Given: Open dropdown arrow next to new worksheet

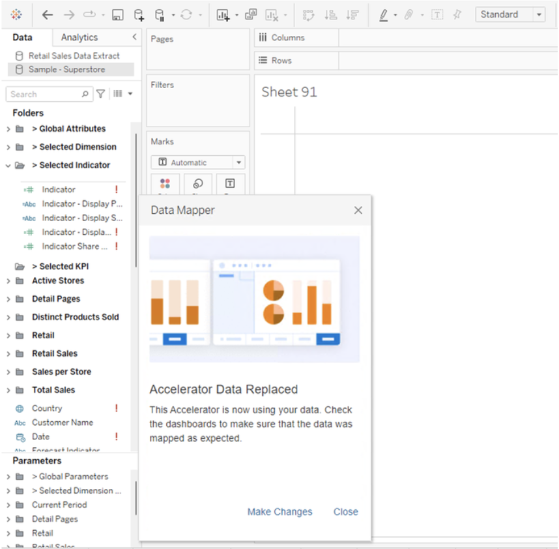Looking at the screenshot, I should (236, 16).
